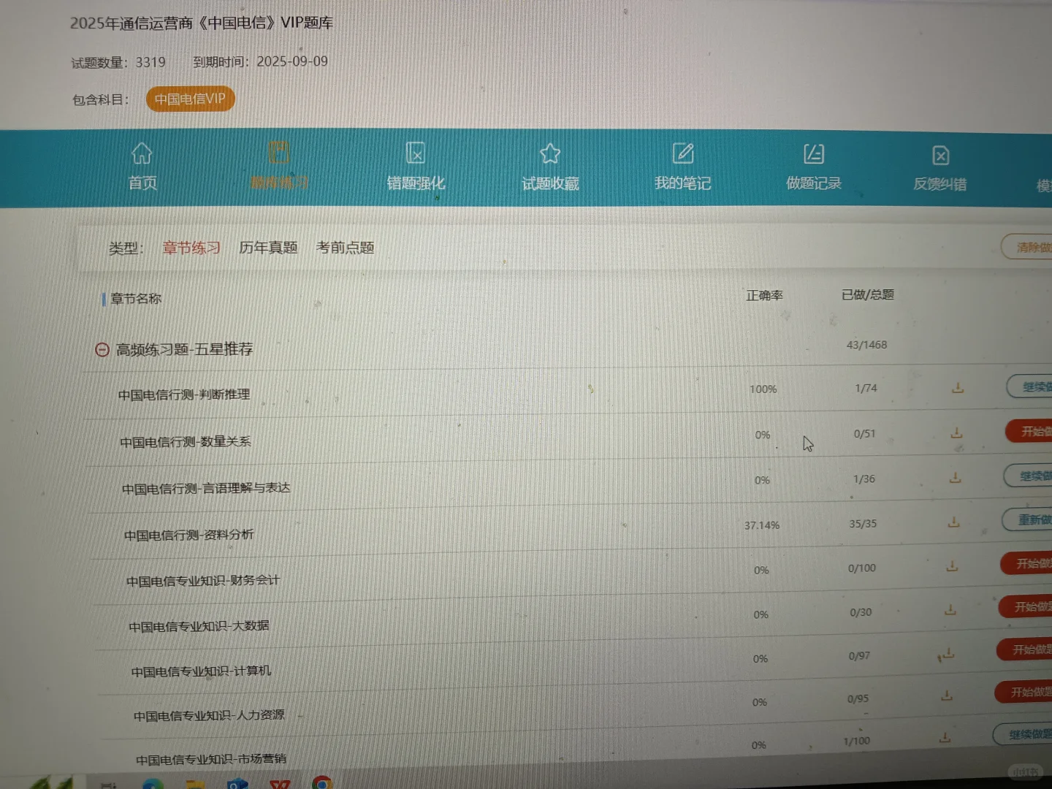The width and height of the screenshot is (1052, 789).
Task: Select 中国电信专业知识-计算机 chapter name
Action: pyautogui.click(x=201, y=671)
